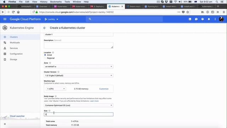Switch to the Overview browser tab
Viewport: 227px width, 128px height.
[43, 6]
